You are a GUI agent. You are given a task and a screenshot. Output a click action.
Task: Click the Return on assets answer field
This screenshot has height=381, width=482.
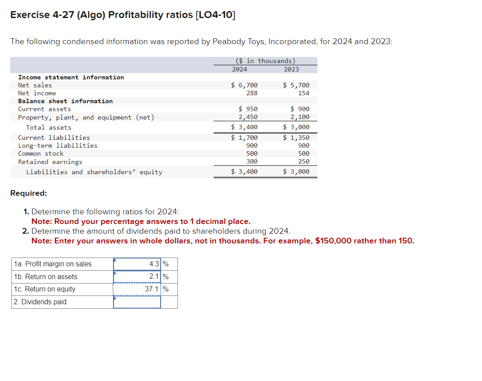[x=137, y=276]
